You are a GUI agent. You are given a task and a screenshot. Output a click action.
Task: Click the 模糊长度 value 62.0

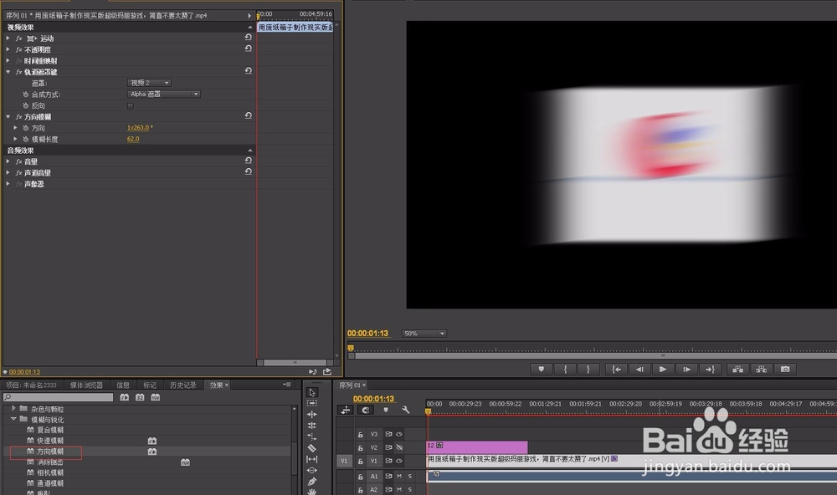tap(133, 139)
